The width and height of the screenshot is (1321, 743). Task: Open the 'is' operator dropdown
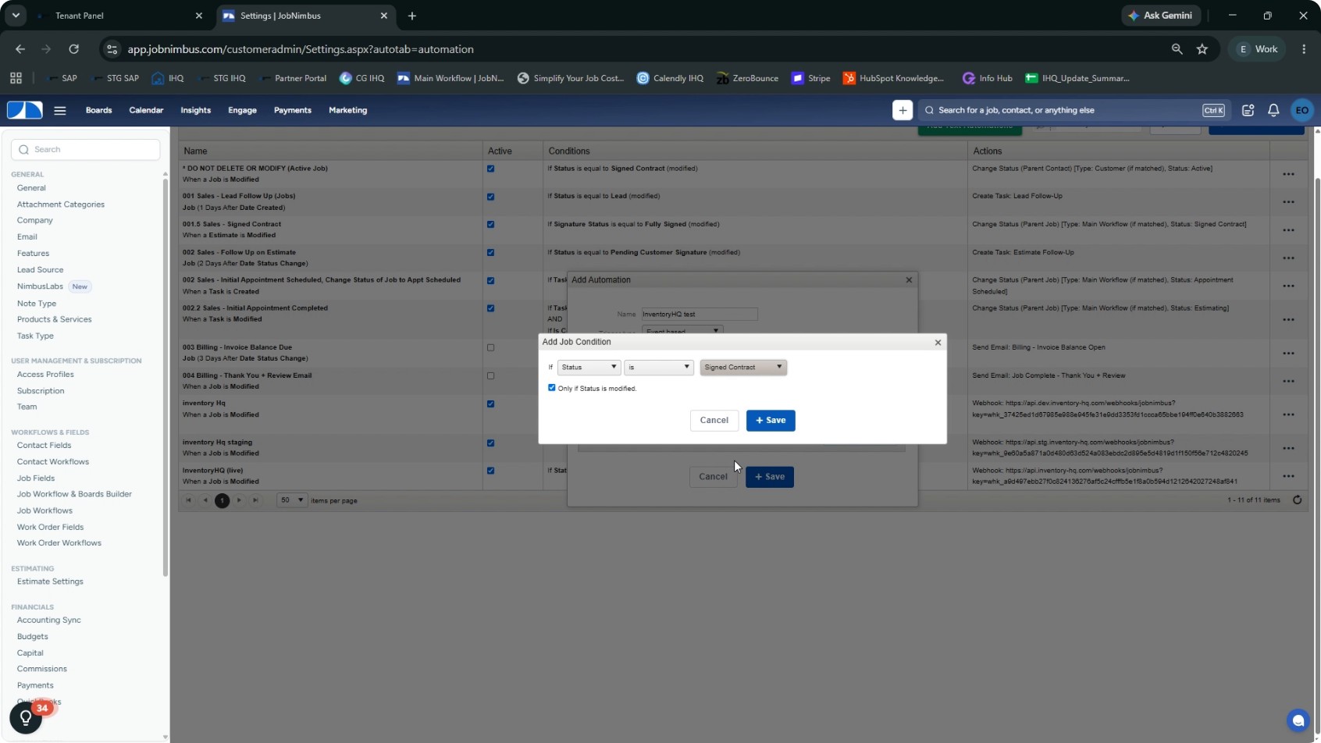pos(658,367)
